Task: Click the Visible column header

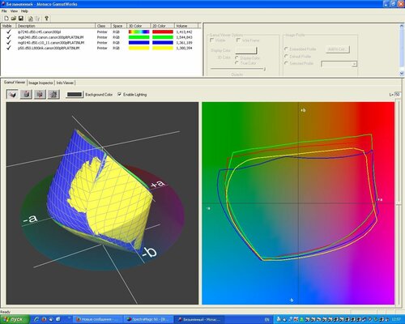Action: pos(8,26)
